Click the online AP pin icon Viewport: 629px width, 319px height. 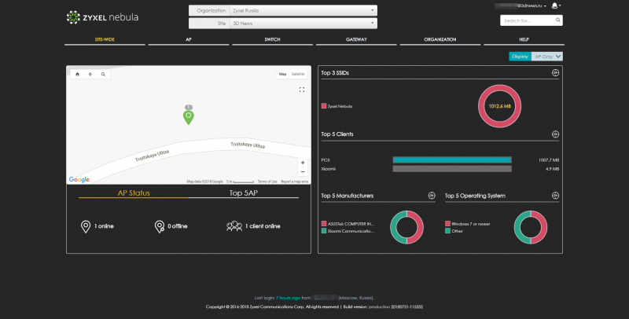86,226
